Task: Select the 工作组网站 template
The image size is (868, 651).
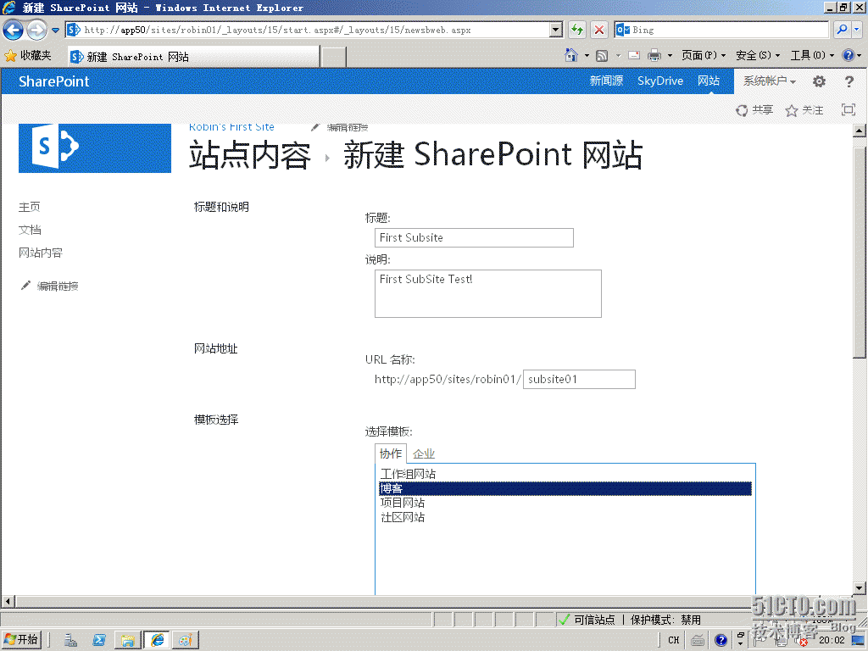Action: click(565, 474)
